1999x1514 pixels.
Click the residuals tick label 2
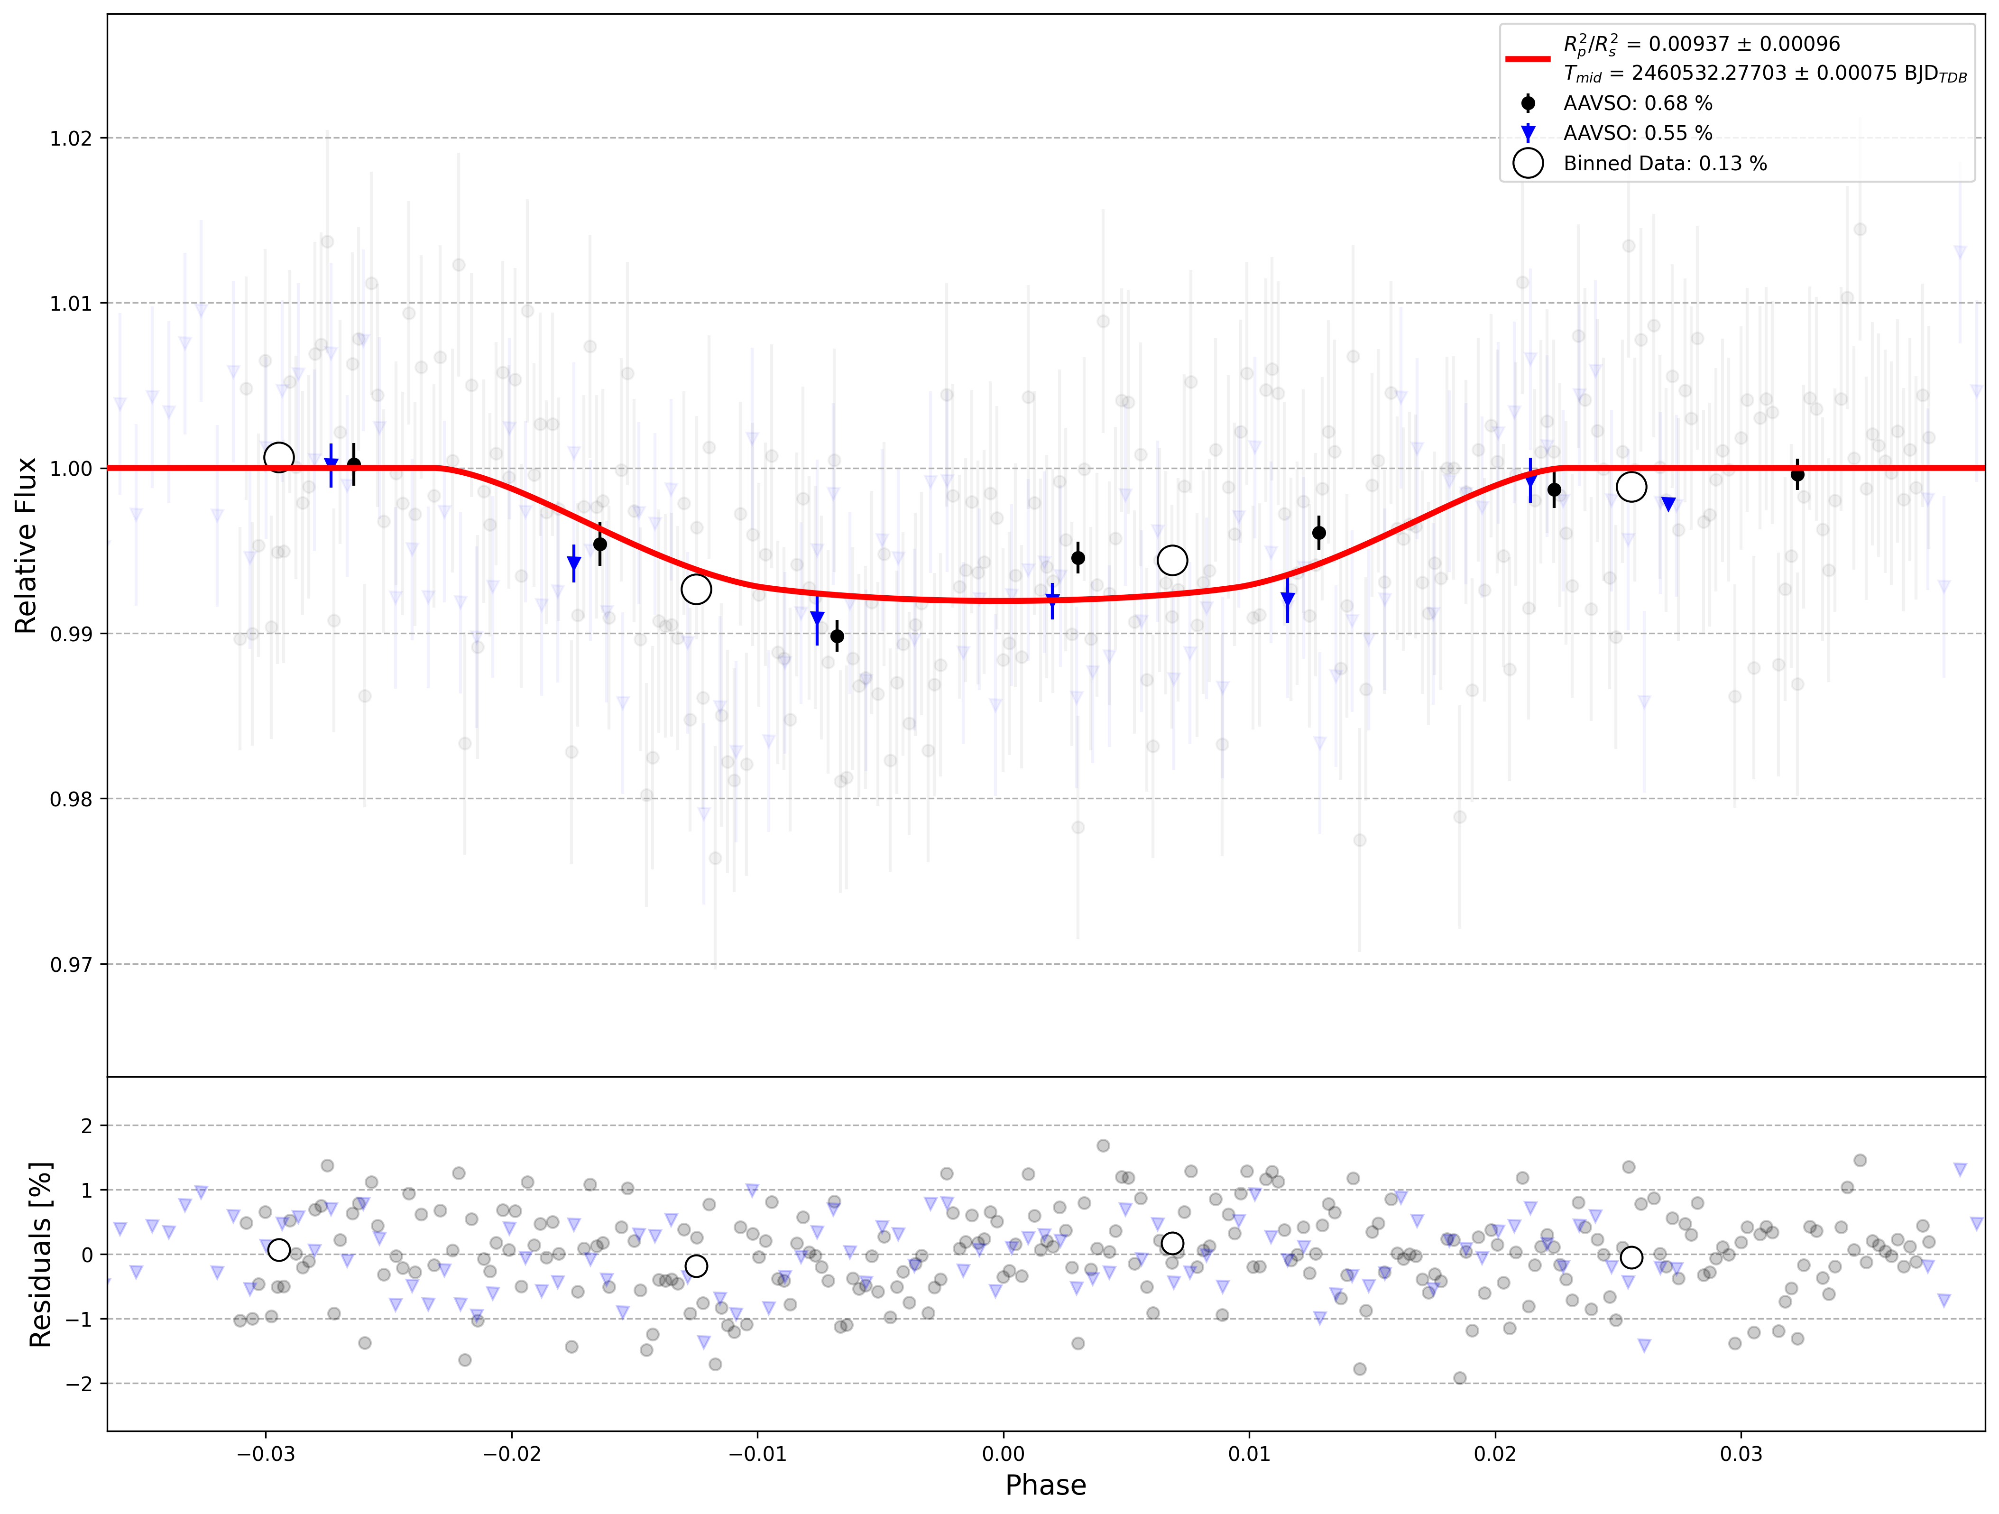click(x=87, y=1126)
